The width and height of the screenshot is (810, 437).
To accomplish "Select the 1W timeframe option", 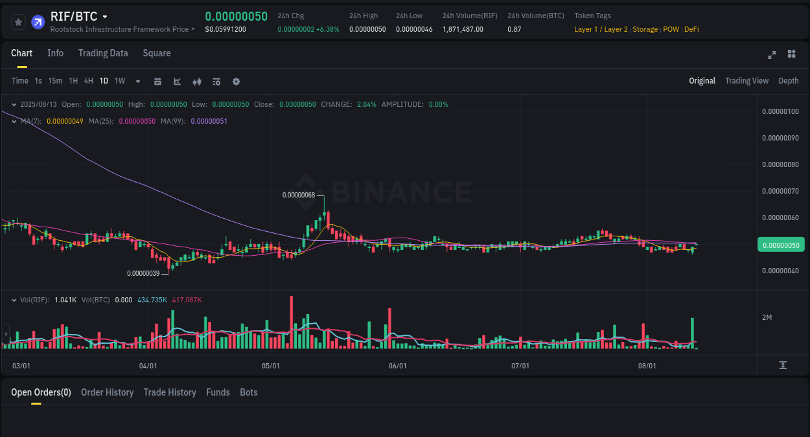I will pyautogui.click(x=120, y=81).
